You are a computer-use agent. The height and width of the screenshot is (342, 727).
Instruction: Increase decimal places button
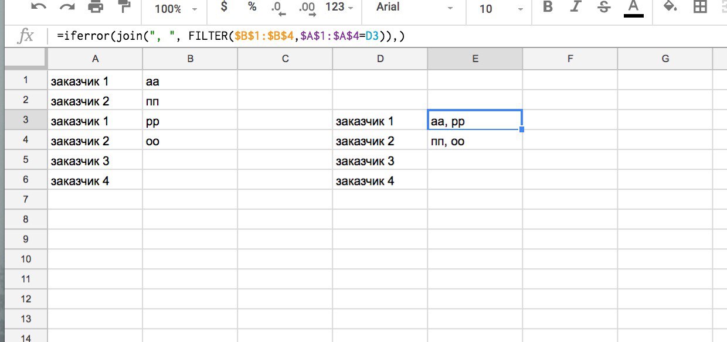[307, 8]
